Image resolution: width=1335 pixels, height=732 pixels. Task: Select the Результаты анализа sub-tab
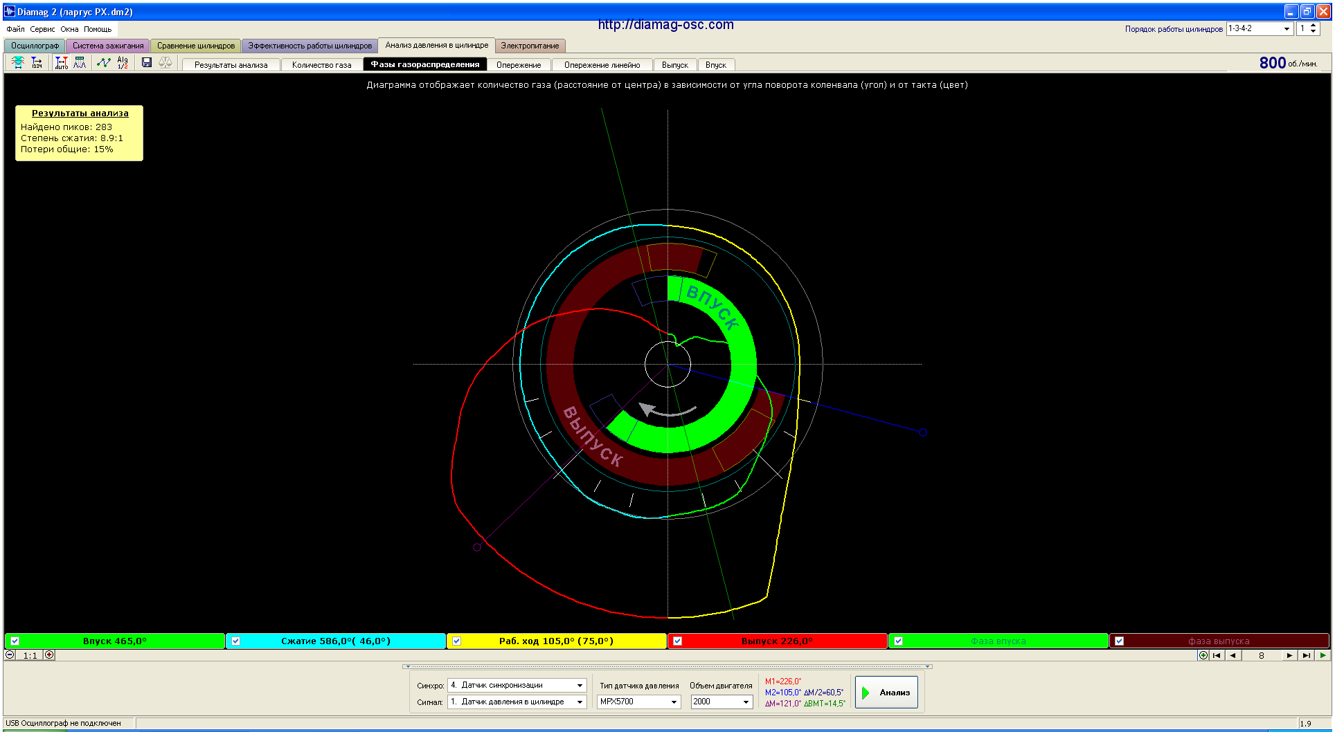(231, 64)
